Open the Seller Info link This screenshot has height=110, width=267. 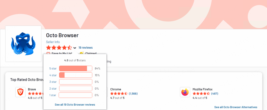[x=53, y=42]
